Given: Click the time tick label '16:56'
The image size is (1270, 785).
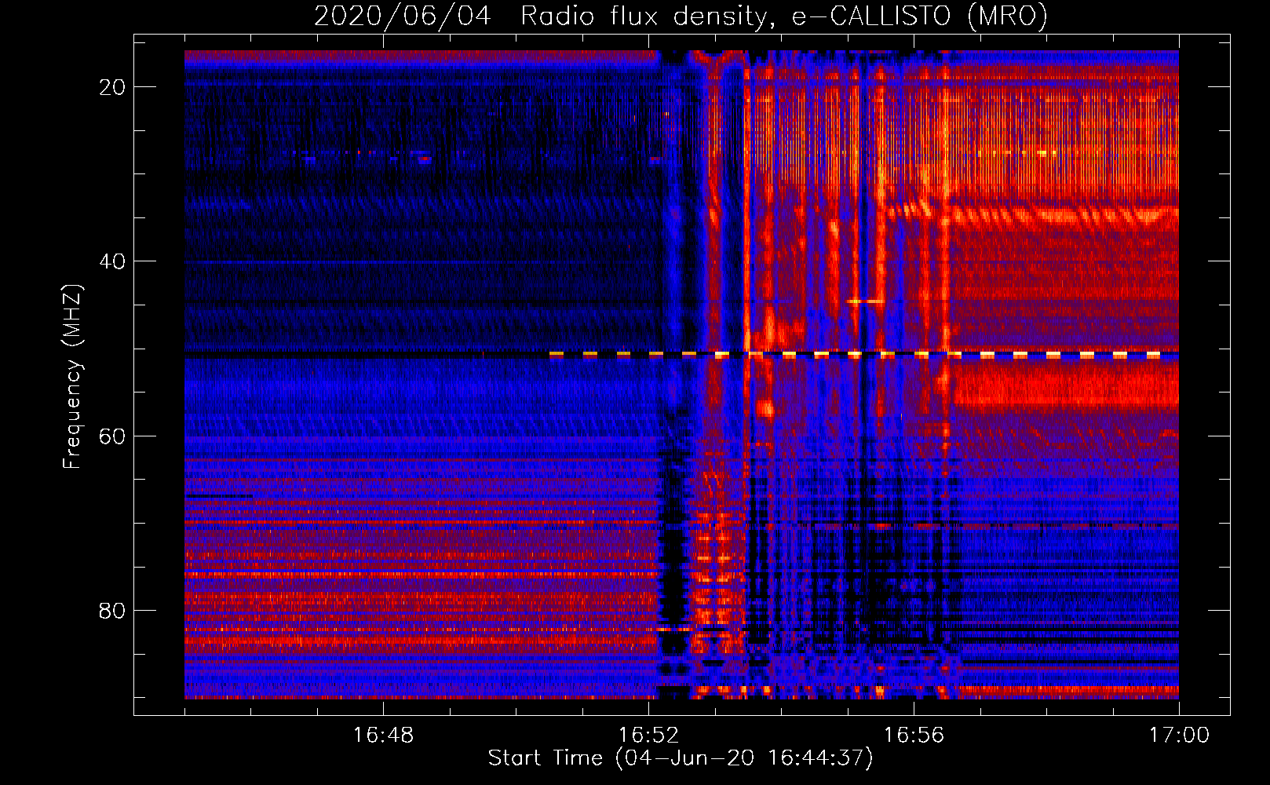Looking at the screenshot, I should coord(914,736).
